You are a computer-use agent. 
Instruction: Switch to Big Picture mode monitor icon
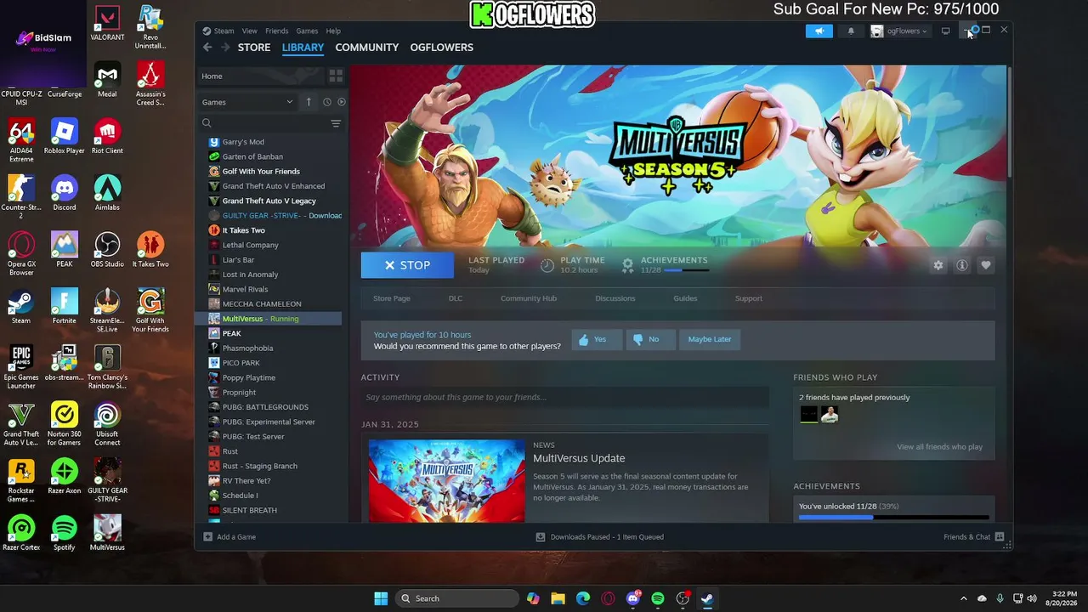(x=945, y=31)
